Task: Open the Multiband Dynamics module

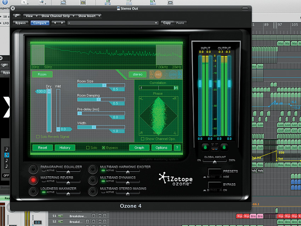Action: 93,180
